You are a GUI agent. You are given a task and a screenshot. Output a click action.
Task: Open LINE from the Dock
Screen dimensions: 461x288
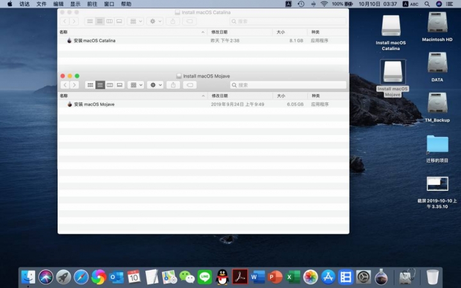click(x=205, y=277)
